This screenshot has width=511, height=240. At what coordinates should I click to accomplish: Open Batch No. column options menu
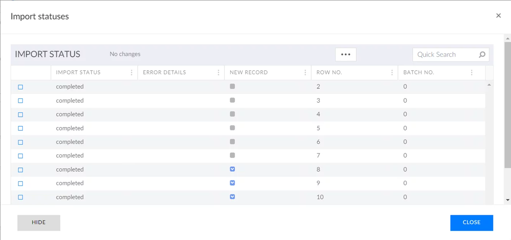pyautogui.click(x=472, y=72)
